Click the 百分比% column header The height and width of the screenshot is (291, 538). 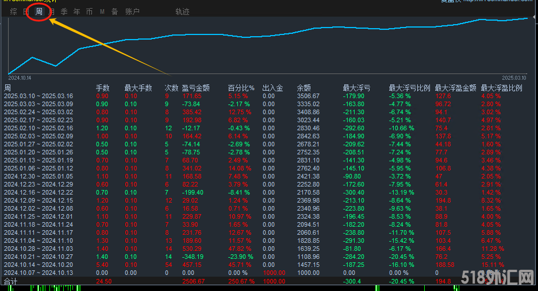[241, 88]
